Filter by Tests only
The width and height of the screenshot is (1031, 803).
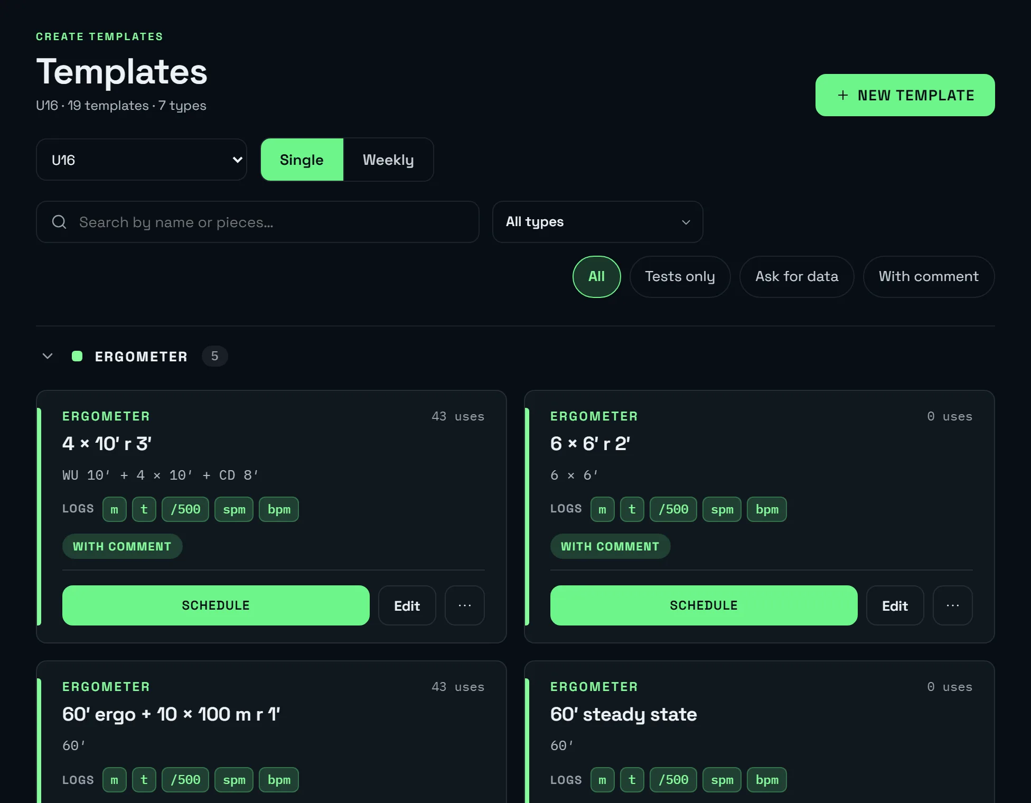680,277
